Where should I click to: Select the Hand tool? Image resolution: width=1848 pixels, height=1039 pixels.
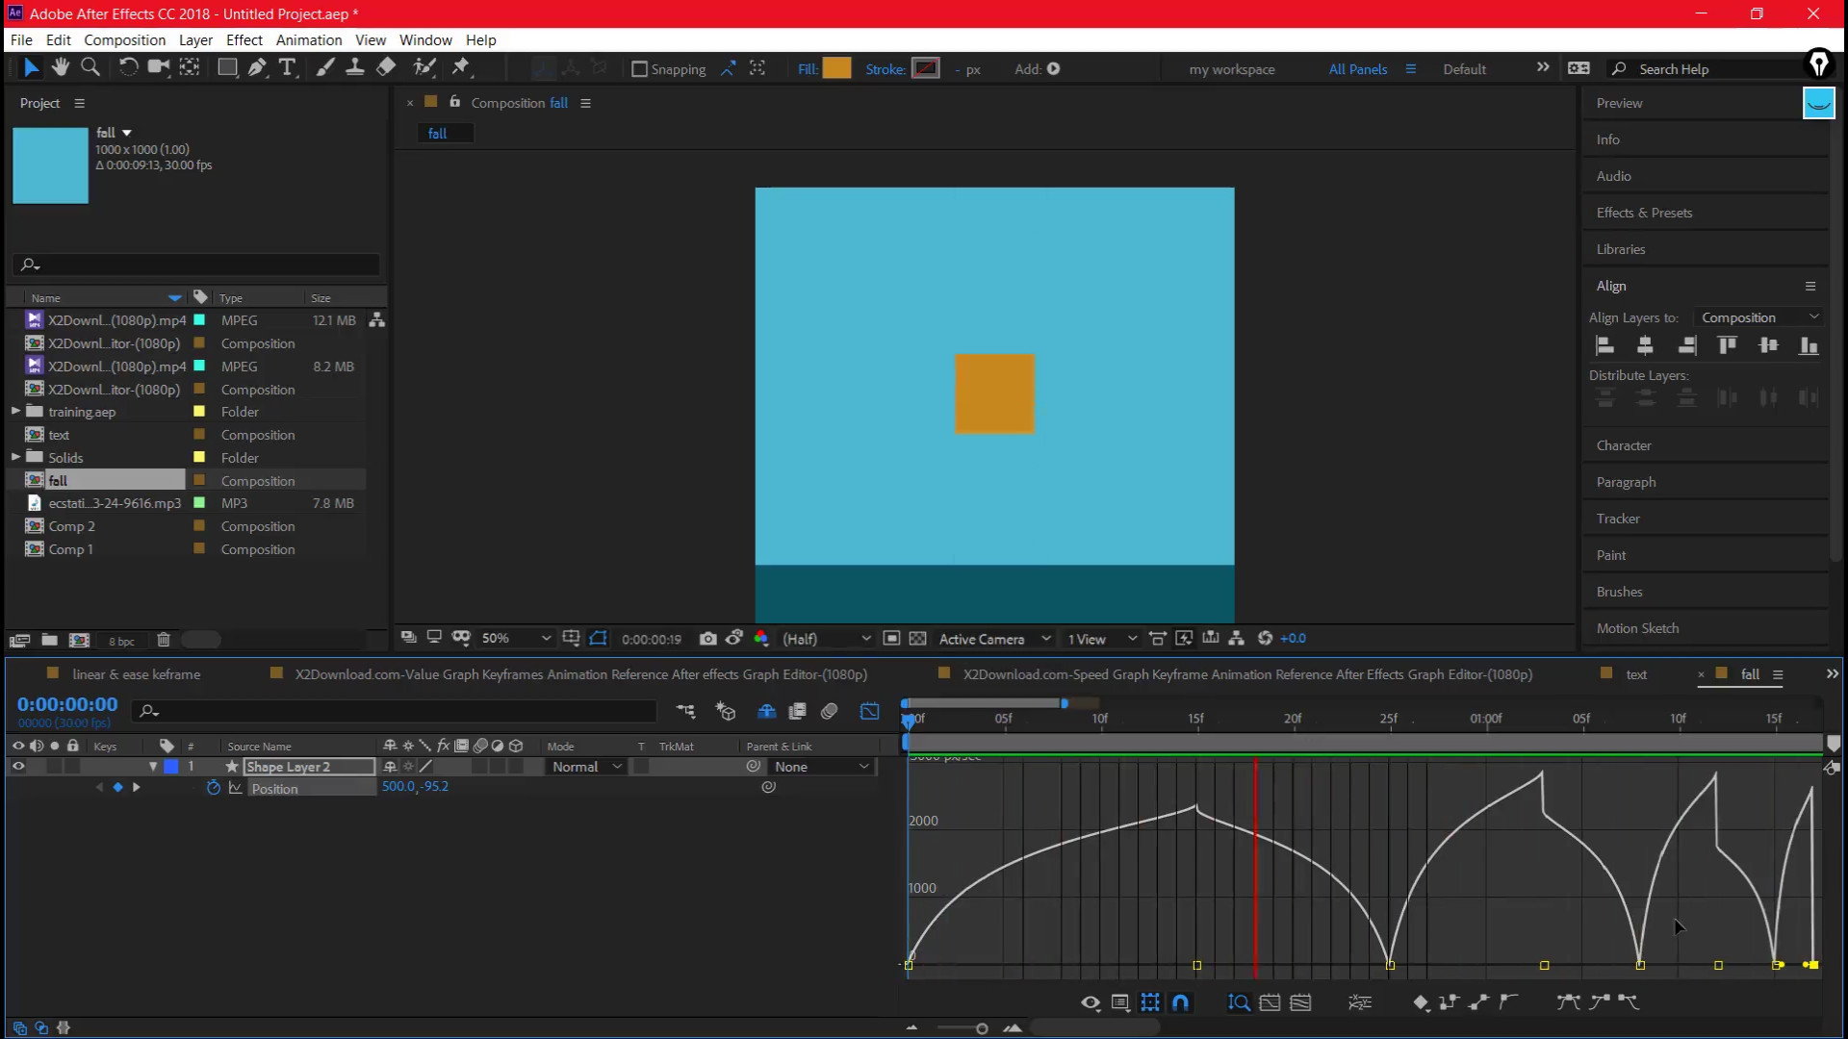(61, 67)
